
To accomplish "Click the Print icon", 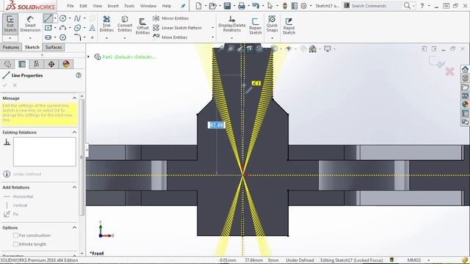I will 242,6.
